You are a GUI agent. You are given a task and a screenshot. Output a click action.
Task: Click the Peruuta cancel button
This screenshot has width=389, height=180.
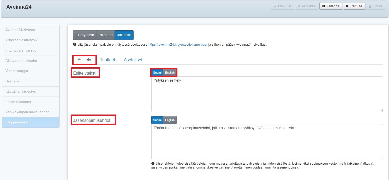[x=354, y=6]
